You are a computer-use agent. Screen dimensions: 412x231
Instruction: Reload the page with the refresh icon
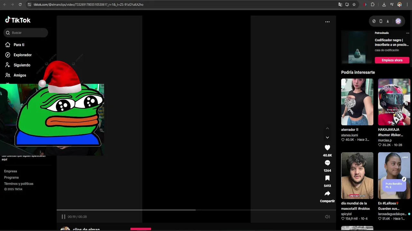[x=20, y=4]
